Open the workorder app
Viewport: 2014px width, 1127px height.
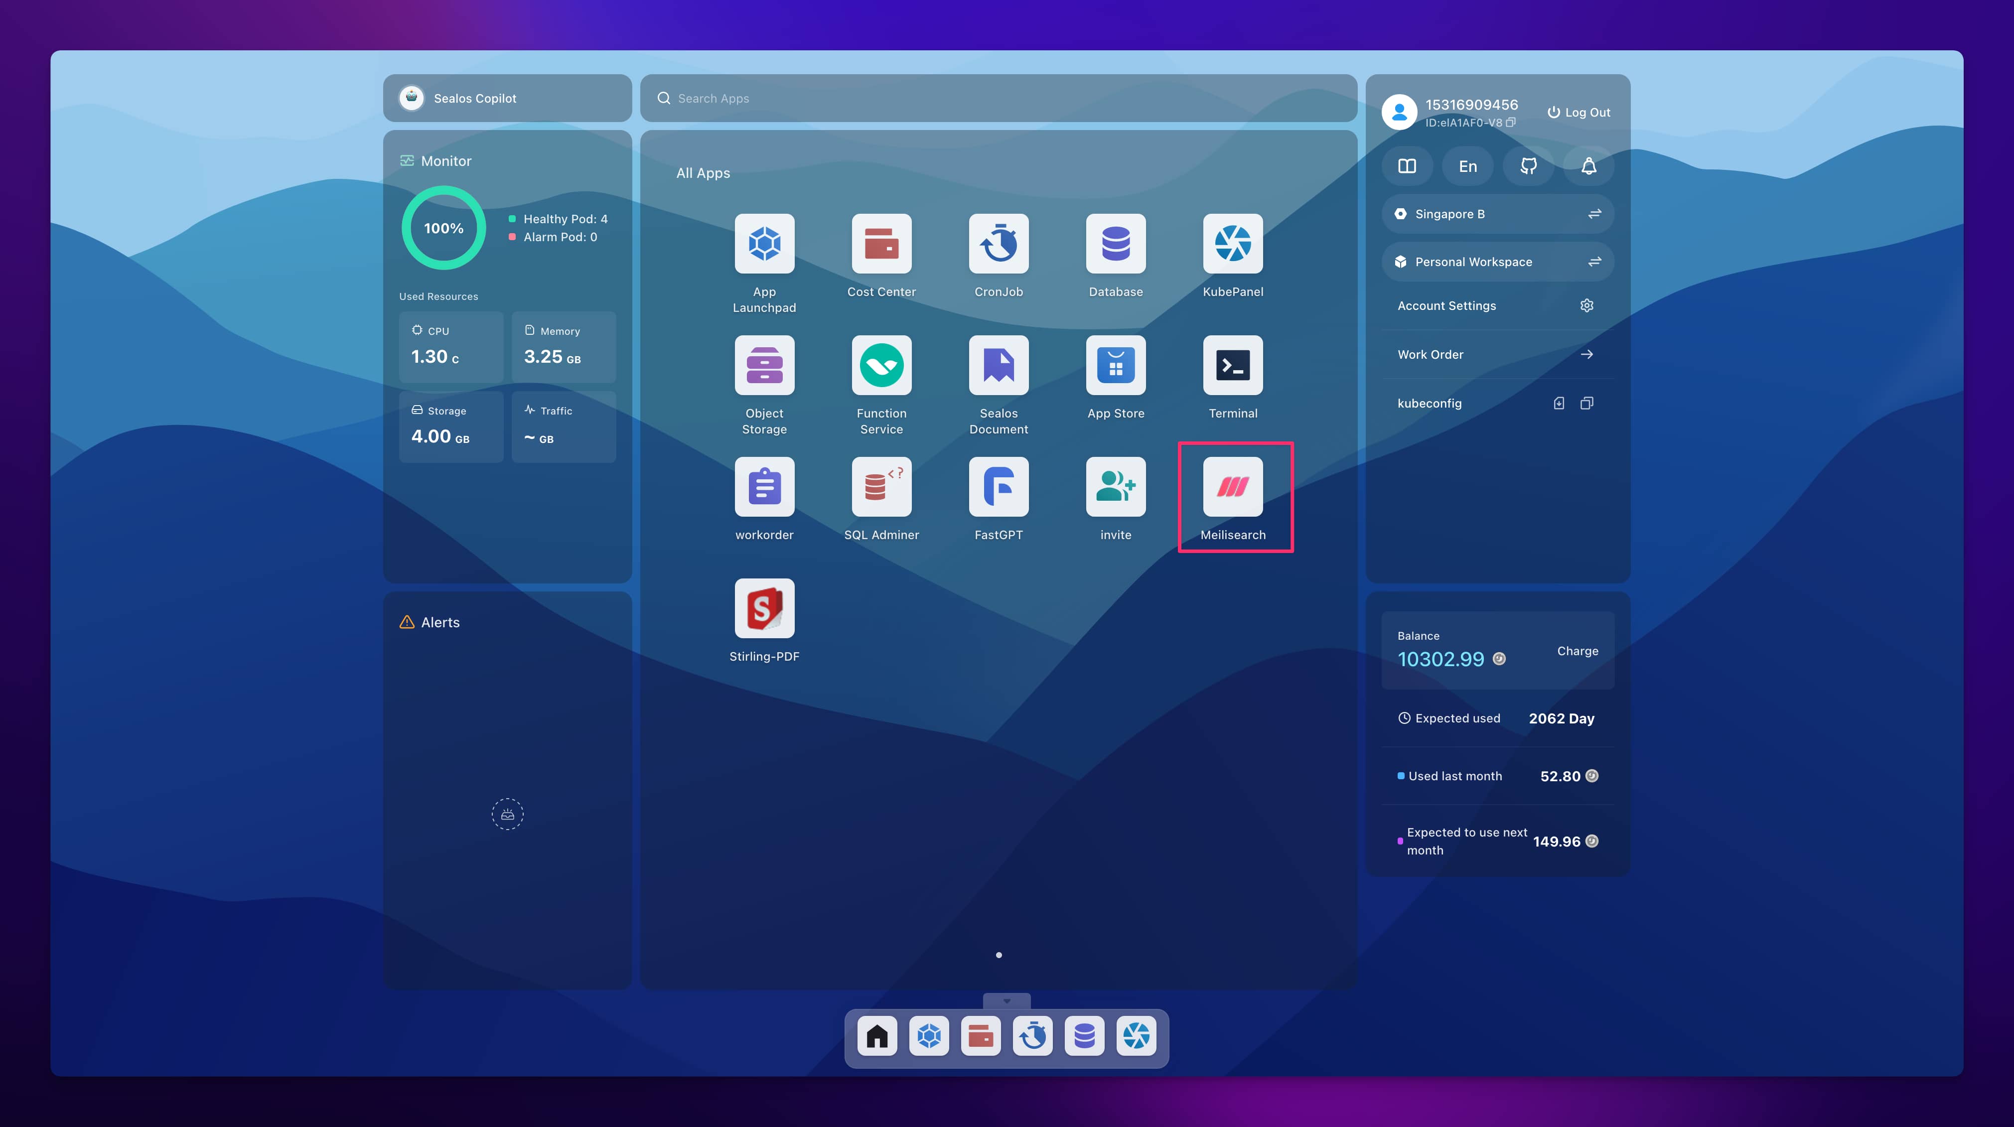764,487
